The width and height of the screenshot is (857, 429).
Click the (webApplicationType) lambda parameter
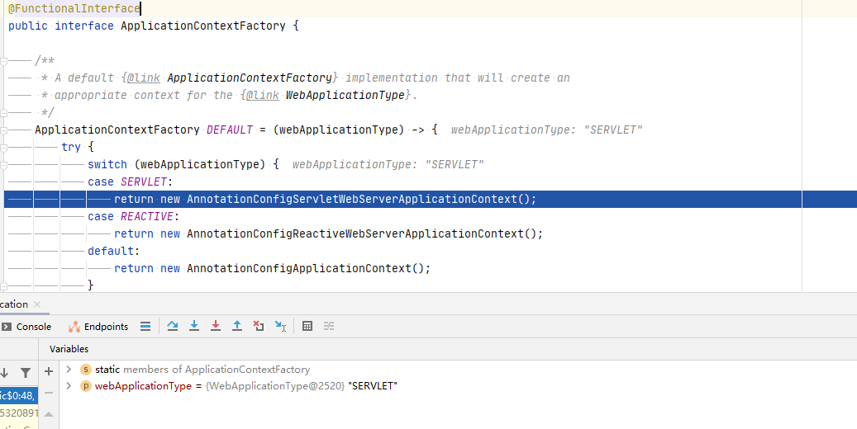tap(338, 130)
